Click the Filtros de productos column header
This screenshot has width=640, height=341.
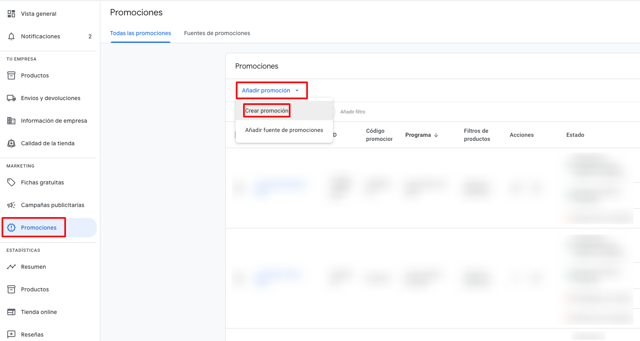click(x=477, y=135)
